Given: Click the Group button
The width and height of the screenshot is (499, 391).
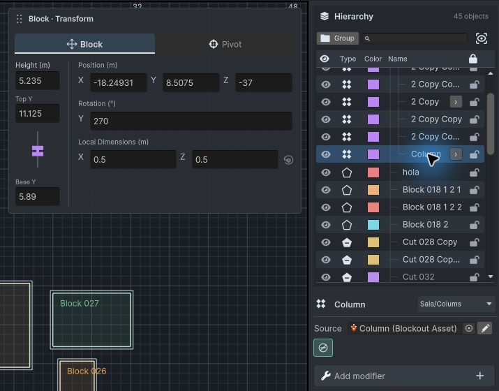Looking at the screenshot, I should (338, 38).
